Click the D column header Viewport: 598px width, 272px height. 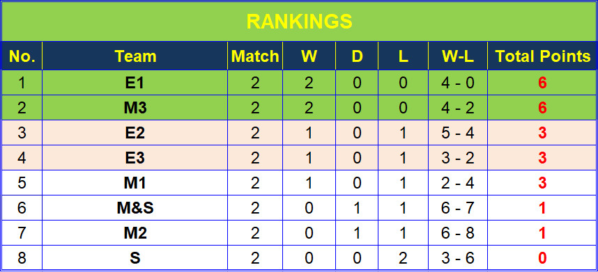(x=357, y=56)
